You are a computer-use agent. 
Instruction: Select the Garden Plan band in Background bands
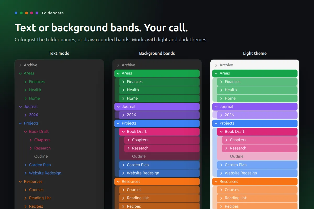point(159,165)
